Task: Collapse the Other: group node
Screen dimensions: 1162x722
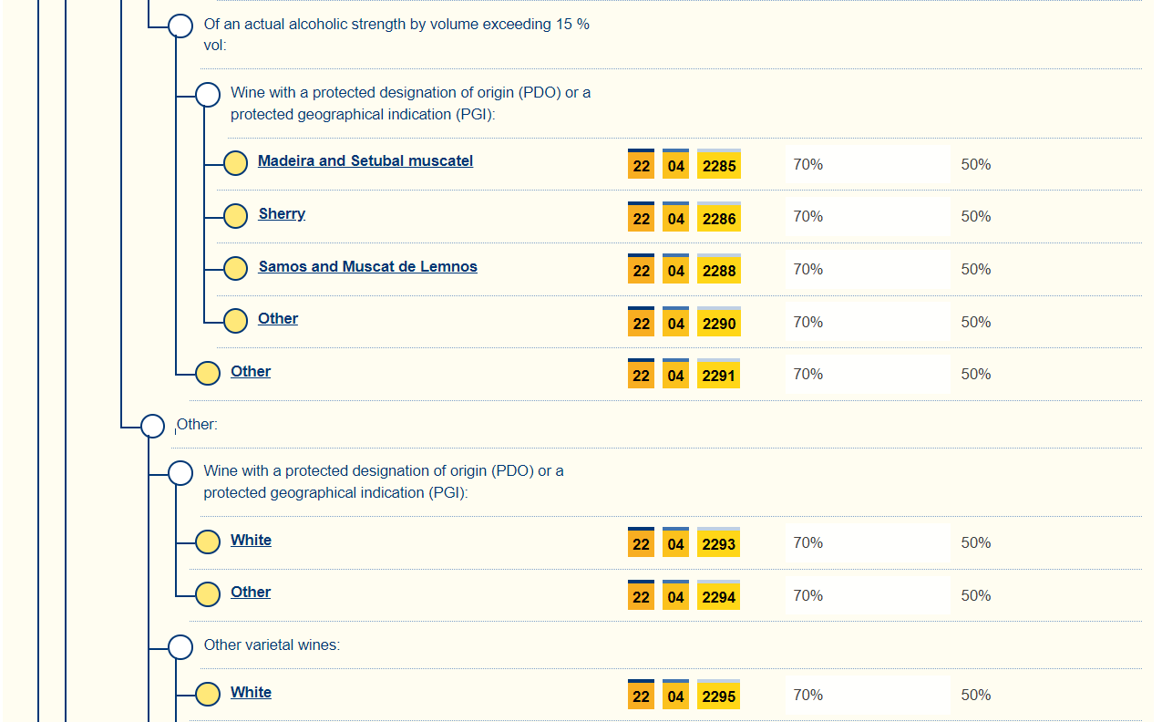Action: (153, 426)
